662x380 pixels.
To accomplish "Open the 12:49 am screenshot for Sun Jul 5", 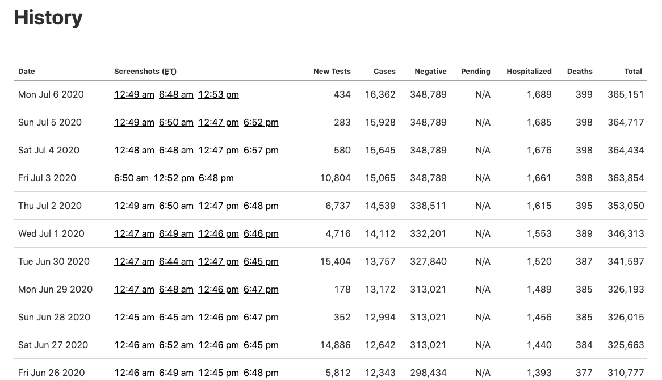I will click(134, 123).
